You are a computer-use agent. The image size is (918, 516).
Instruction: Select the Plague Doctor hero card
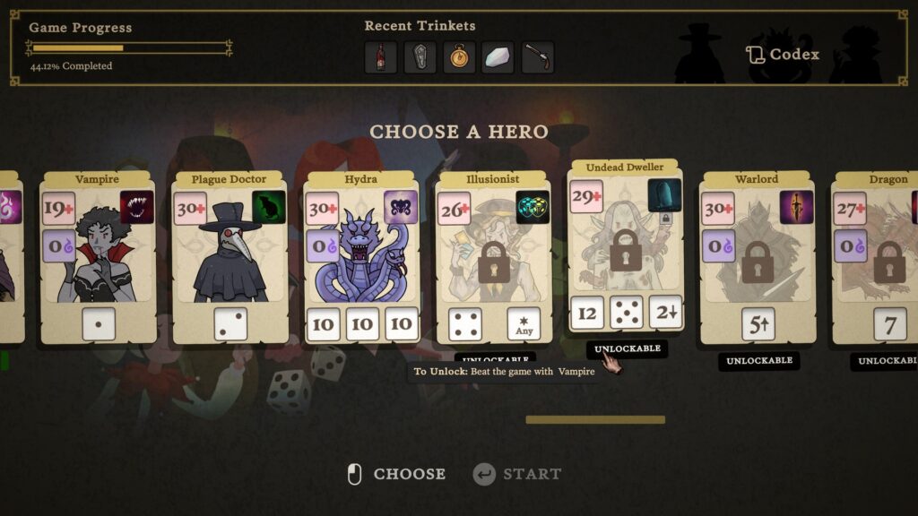click(x=229, y=257)
